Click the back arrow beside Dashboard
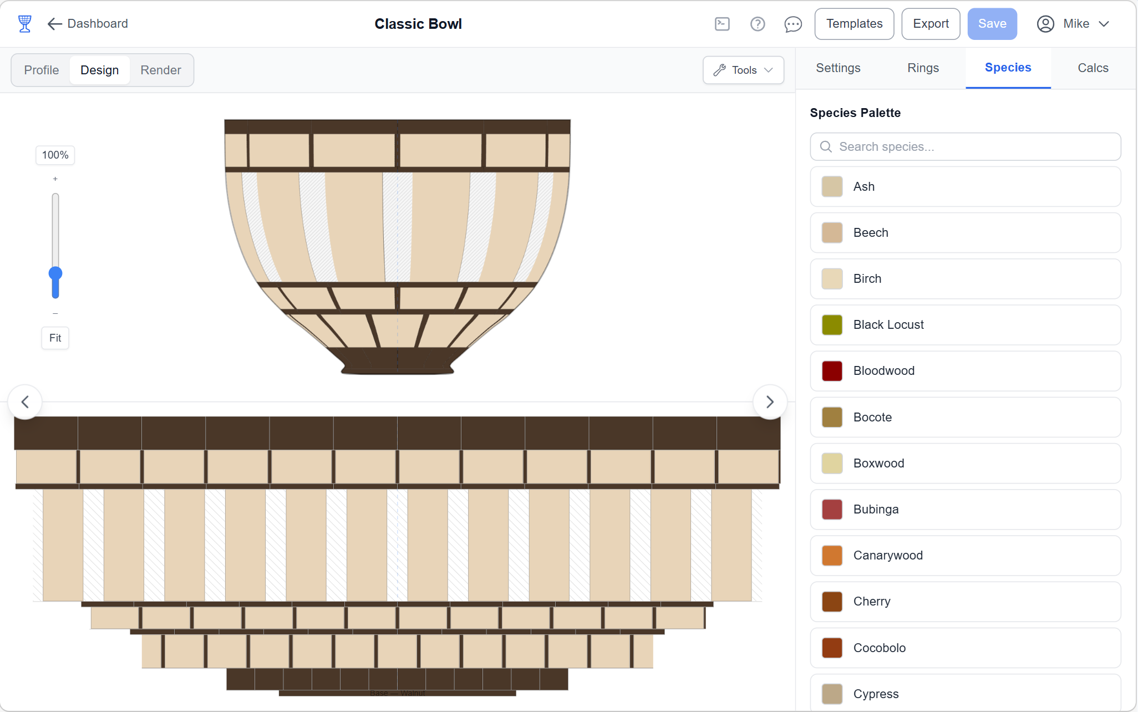The height and width of the screenshot is (712, 1138). point(54,24)
